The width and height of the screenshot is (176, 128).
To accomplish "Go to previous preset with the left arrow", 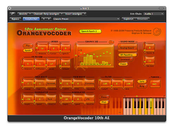I will (44, 19).
